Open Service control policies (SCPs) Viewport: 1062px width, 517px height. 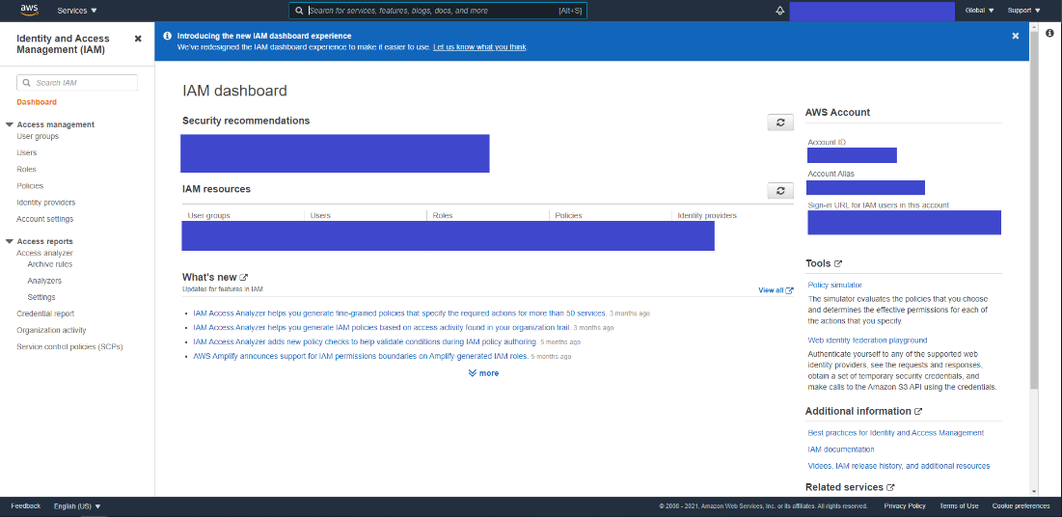69,347
